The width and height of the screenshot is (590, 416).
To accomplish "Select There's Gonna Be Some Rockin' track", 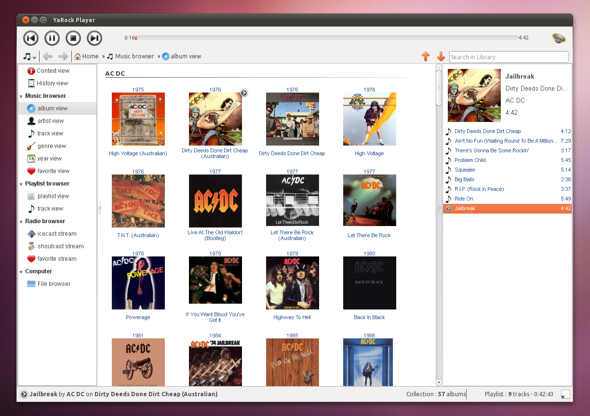I will pyautogui.click(x=507, y=150).
